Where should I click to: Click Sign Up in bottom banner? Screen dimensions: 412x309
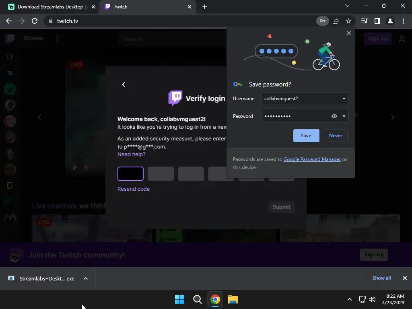374,255
